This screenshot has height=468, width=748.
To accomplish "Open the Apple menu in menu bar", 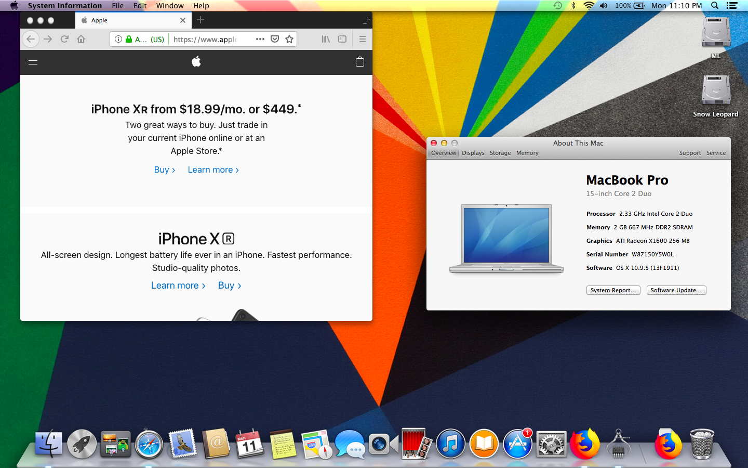I will pos(14,6).
